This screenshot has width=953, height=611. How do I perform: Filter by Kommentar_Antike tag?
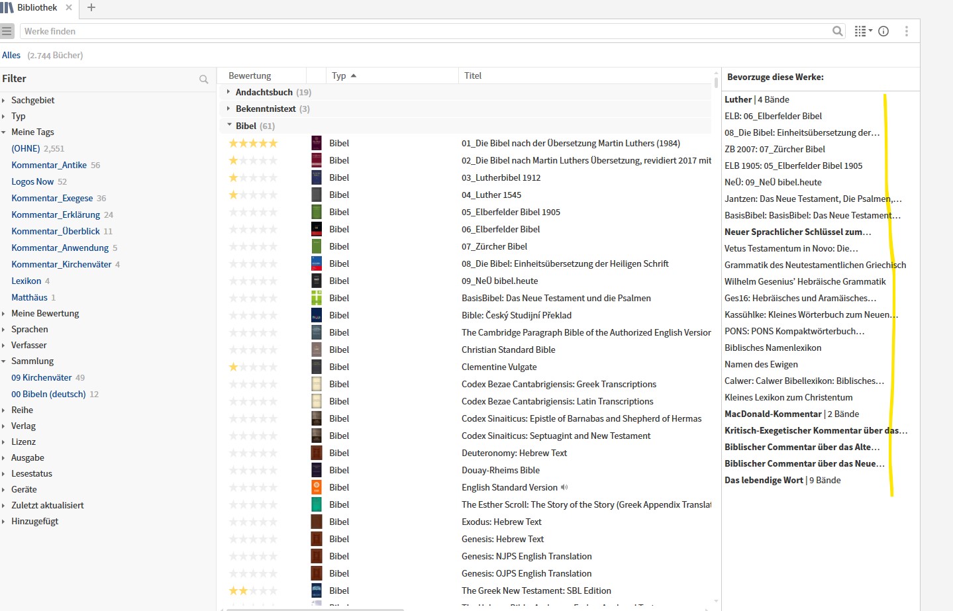pos(49,165)
